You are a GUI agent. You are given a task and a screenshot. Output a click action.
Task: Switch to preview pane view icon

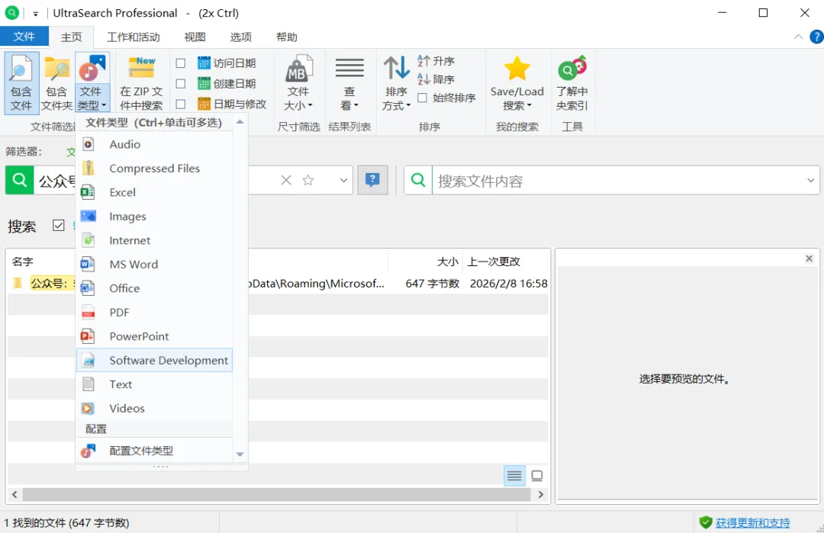pyautogui.click(x=537, y=476)
